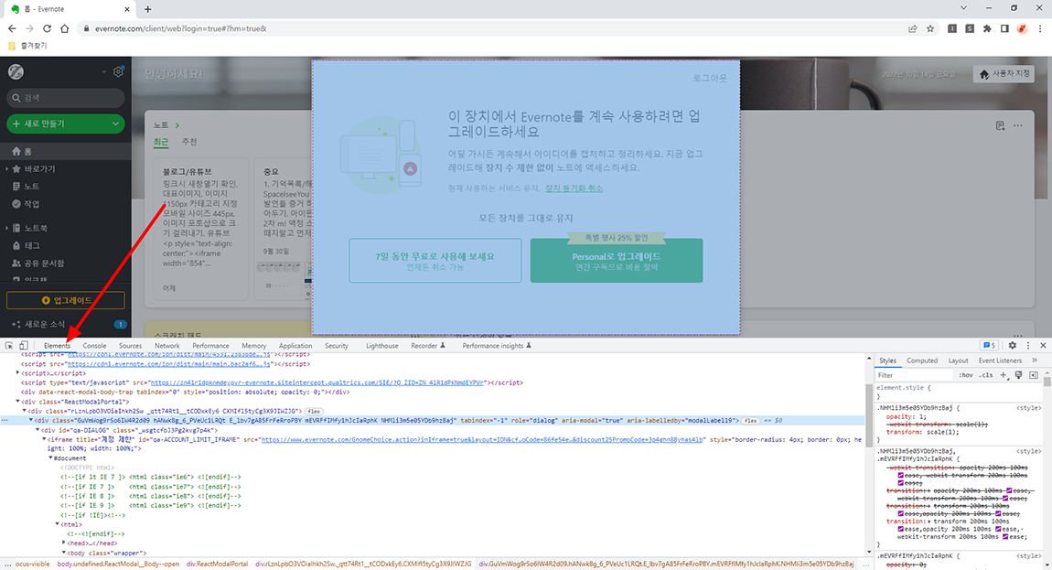Show more style pane tabs chevron
1052x570 pixels.
[1035, 360]
